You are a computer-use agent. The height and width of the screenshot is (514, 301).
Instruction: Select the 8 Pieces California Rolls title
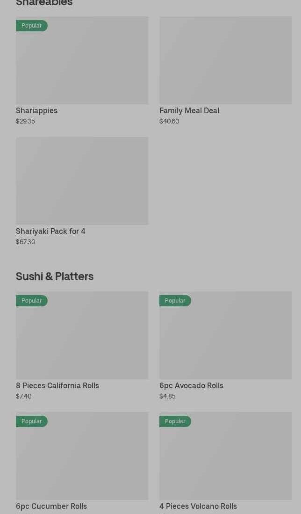(x=57, y=385)
